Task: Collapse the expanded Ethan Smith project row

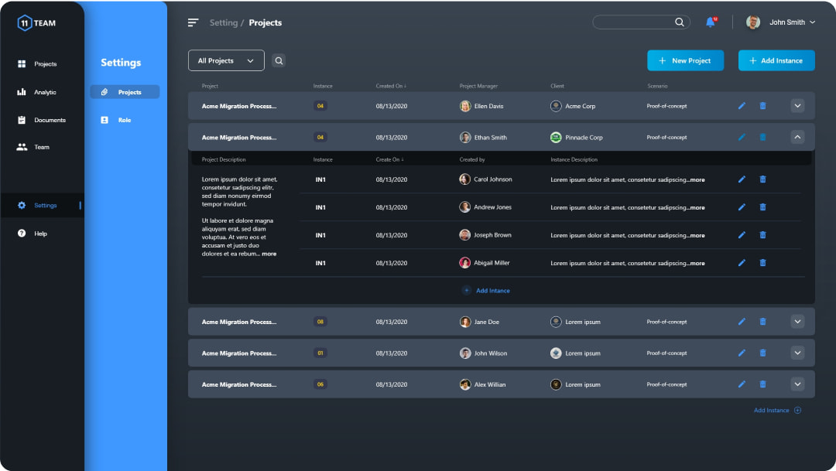Action: [797, 137]
